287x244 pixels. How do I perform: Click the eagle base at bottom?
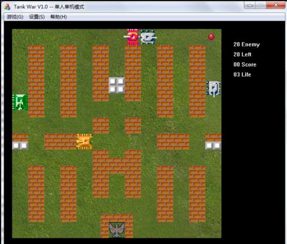tap(117, 230)
